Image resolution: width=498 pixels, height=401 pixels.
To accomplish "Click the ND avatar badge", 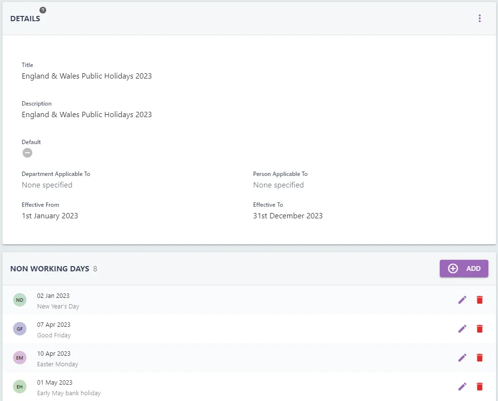I will 20,300.
